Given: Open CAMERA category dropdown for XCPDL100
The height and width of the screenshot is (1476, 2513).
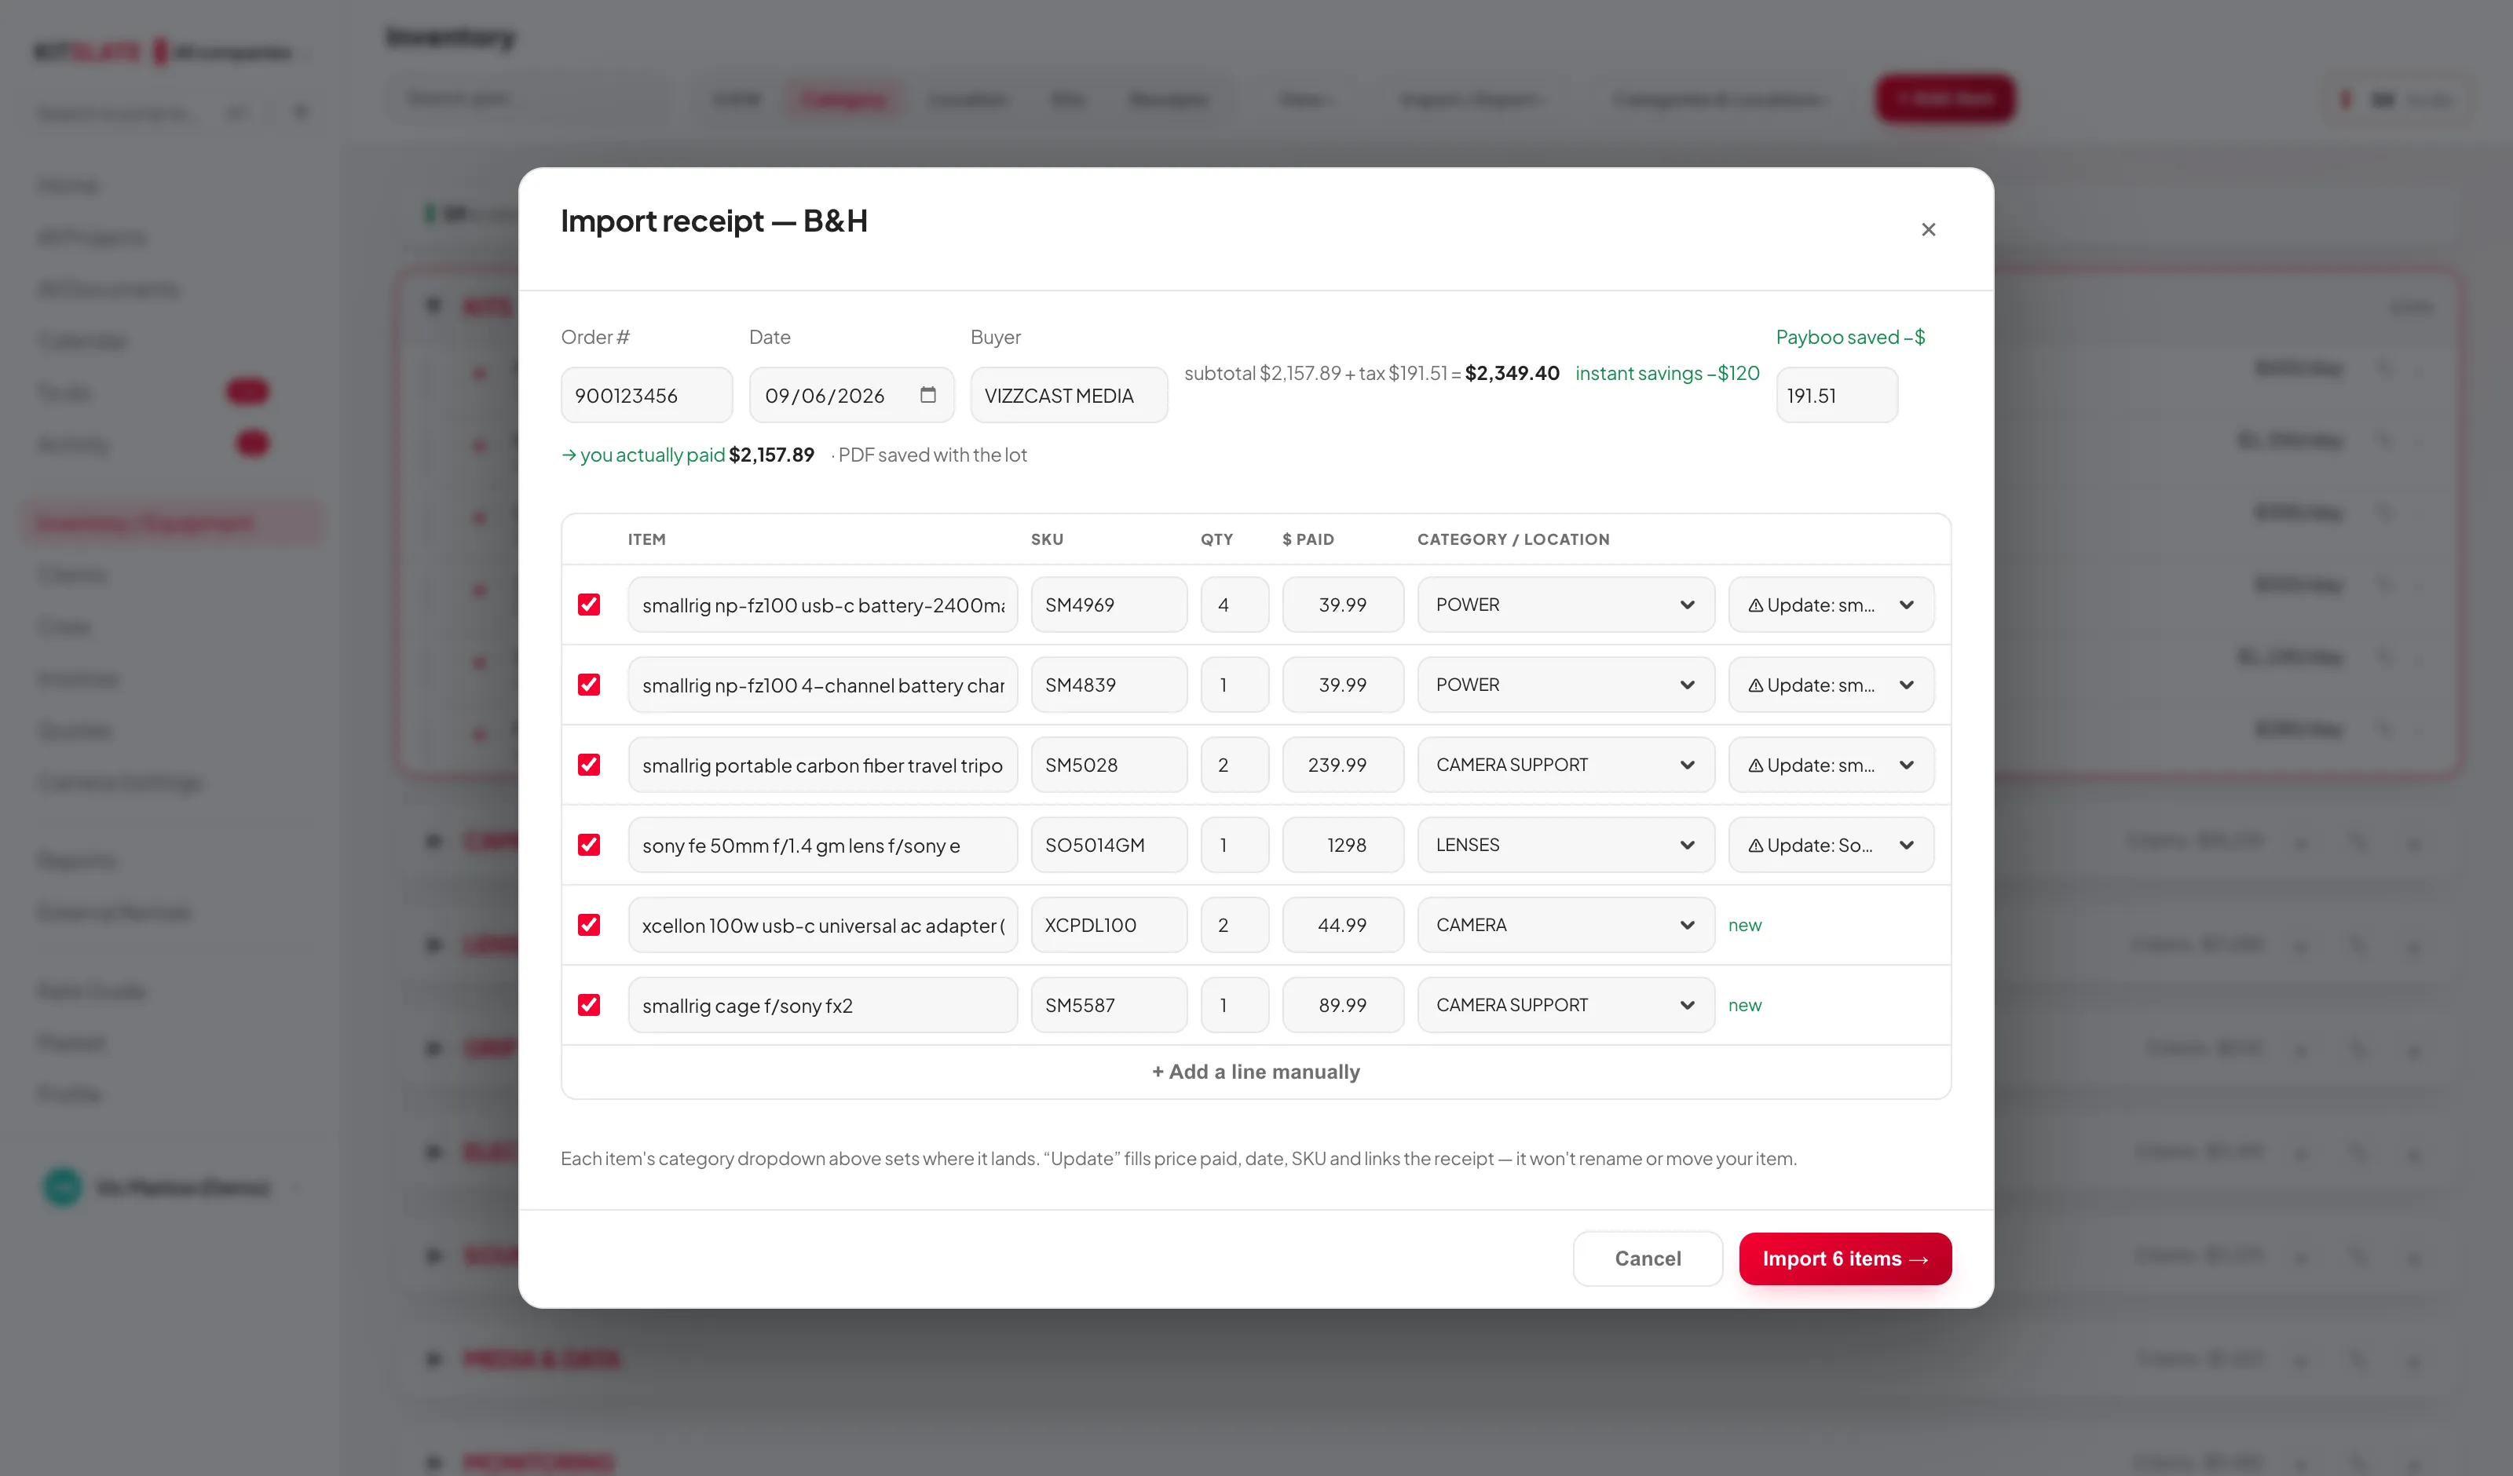Looking at the screenshot, I should (x=1566, y=925).
